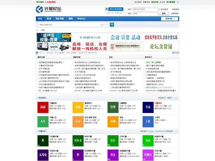This screenshot has width=215, height=161.
Task: Select the 考试中心 nav tab
Action: coord(82,18)
